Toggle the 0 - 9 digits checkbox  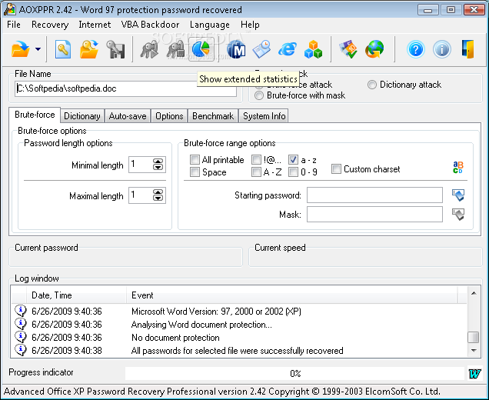(293, 172)
